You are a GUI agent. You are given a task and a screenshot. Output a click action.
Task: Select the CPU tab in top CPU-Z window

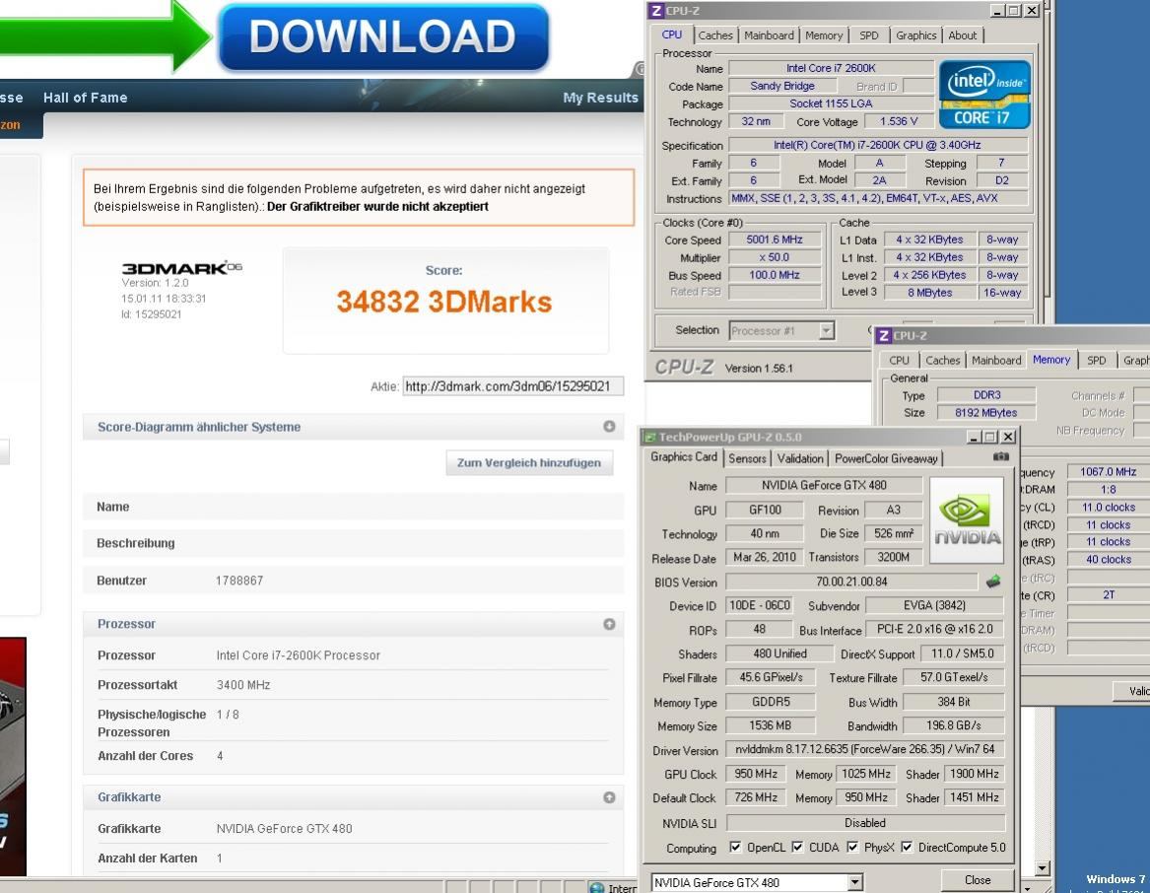coord(671,34)
